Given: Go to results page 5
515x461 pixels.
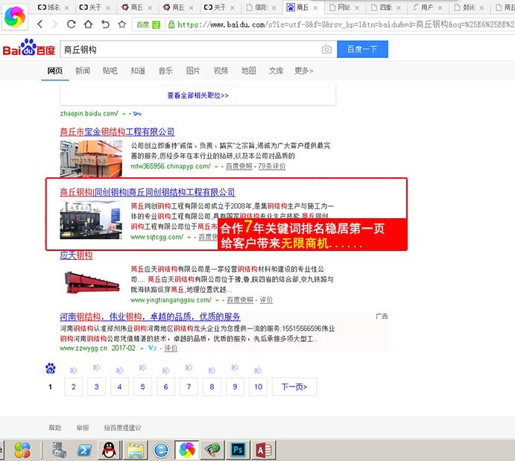Looking at the screenshot, I should click(142, 387).
